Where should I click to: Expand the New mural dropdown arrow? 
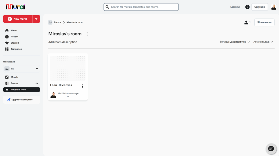point(36,19)
